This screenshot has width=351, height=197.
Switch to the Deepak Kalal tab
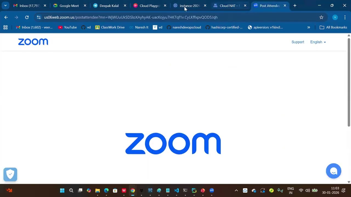pyautogui.click(x=109, y=5)
